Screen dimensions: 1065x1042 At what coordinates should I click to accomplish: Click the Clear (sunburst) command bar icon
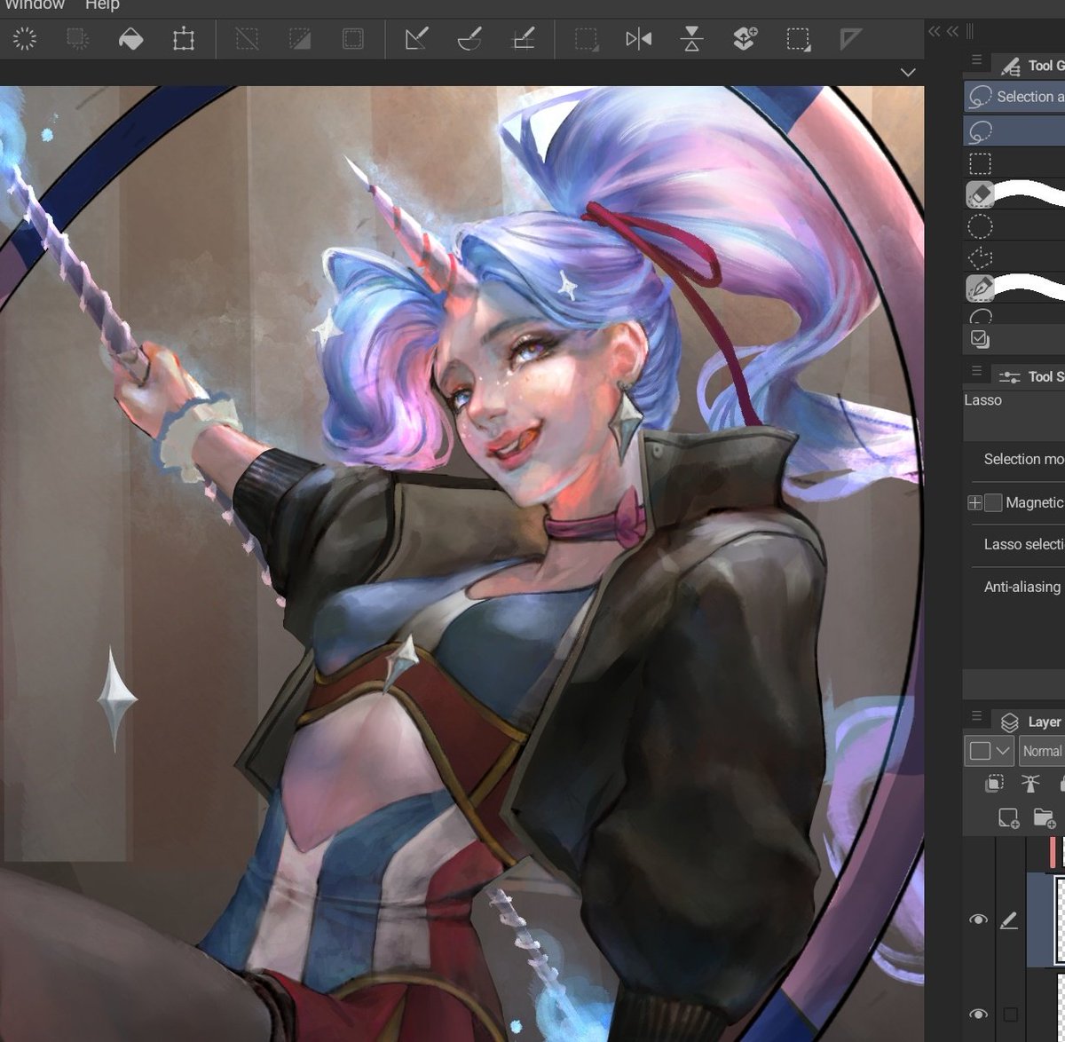pos(25,39)
